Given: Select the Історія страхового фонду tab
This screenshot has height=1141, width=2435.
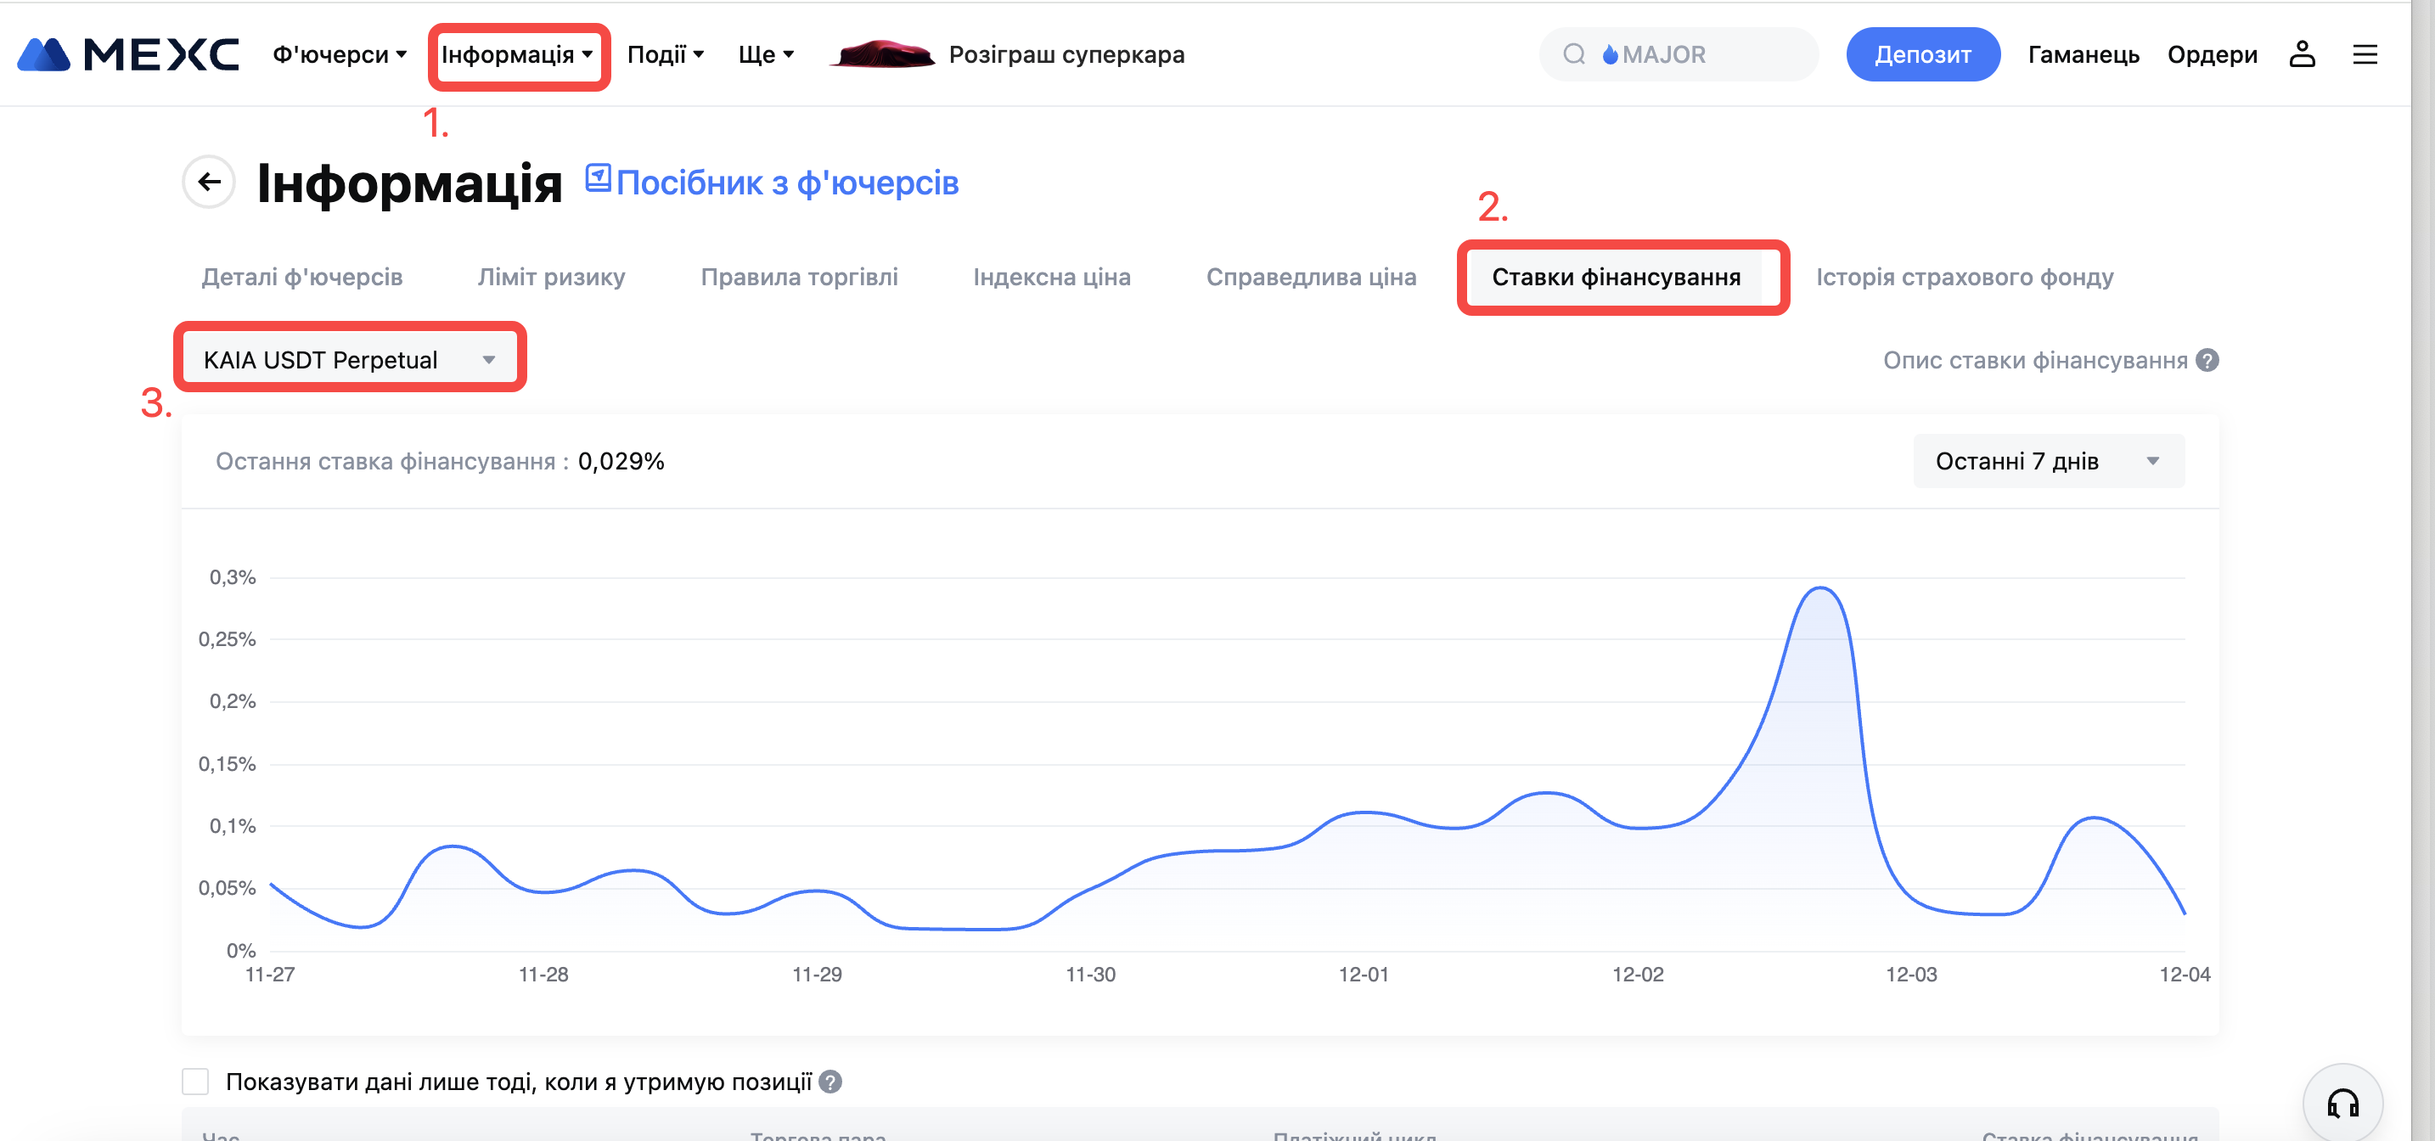Looking at the screenshot, I should pos(1965,277).
